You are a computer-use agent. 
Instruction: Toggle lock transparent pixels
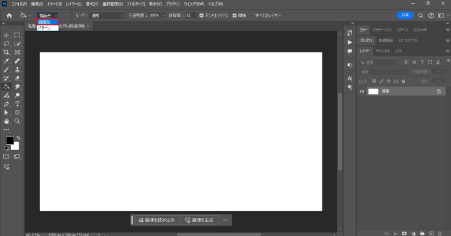point(374,81)
